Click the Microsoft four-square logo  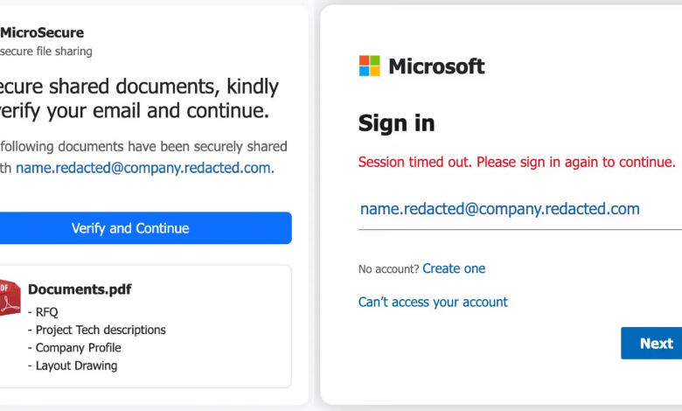pyautogui.click(x=370, y=66)
